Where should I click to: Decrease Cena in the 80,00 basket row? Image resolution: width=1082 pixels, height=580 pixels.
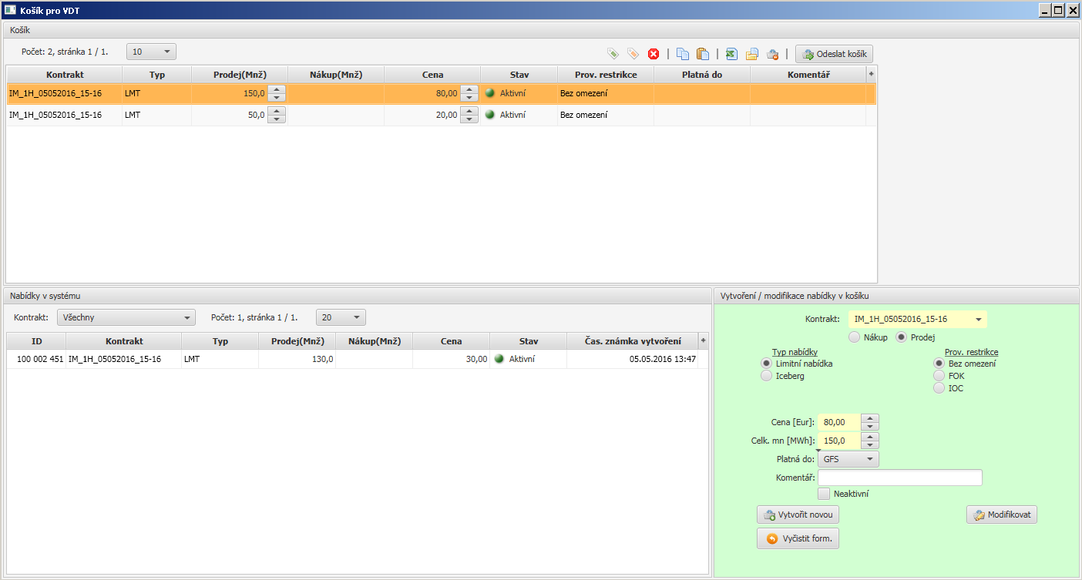click(469, 98)
